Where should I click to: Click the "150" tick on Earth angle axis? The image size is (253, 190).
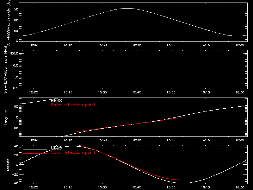pyautogui.click(x=15, y=9)
